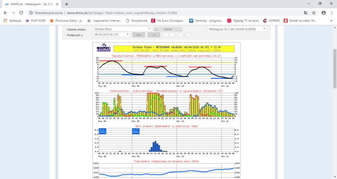Minimize the Chrome window
Viewport: 337px width, 179px height.
point(309,4)
